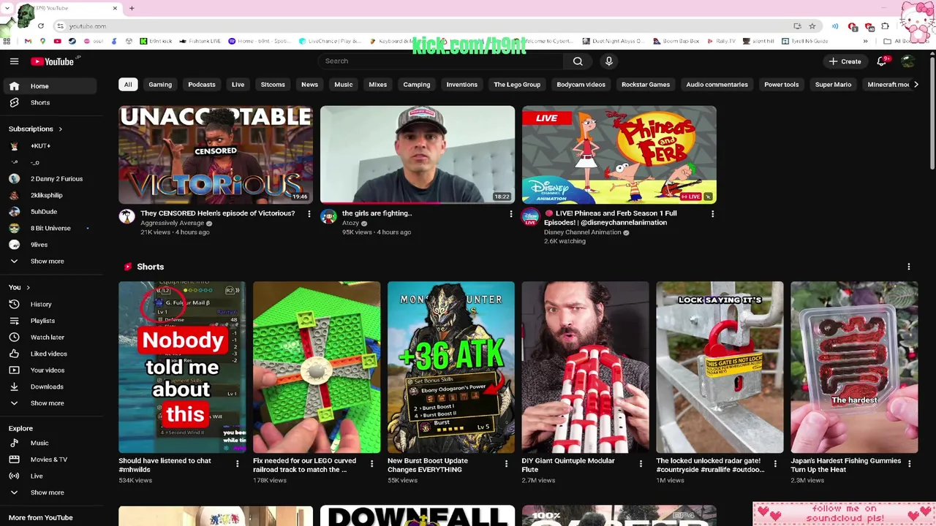The width and height of the screenshot is (936, 526).
Task: Click the YouTube search field
Action: point(441,61)
